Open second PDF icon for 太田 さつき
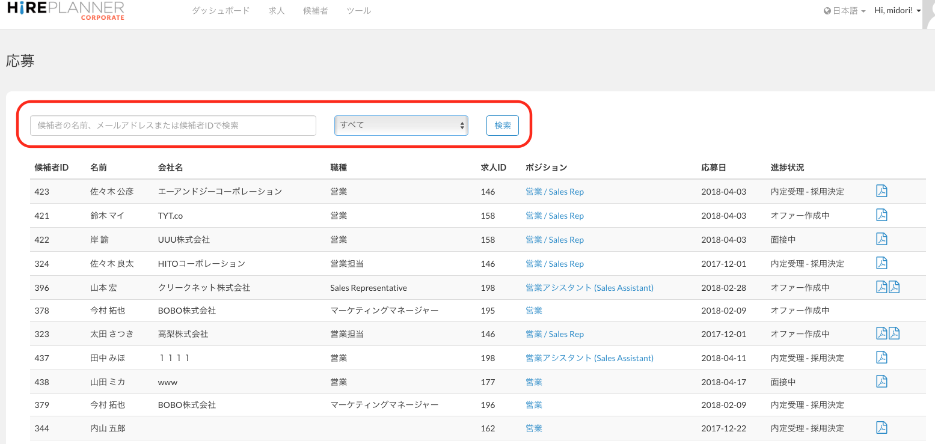The width and height of the screenshot is (935, 444). coord(894,333)
